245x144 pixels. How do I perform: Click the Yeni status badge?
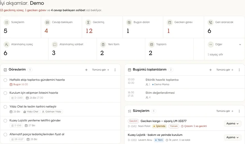159,140
